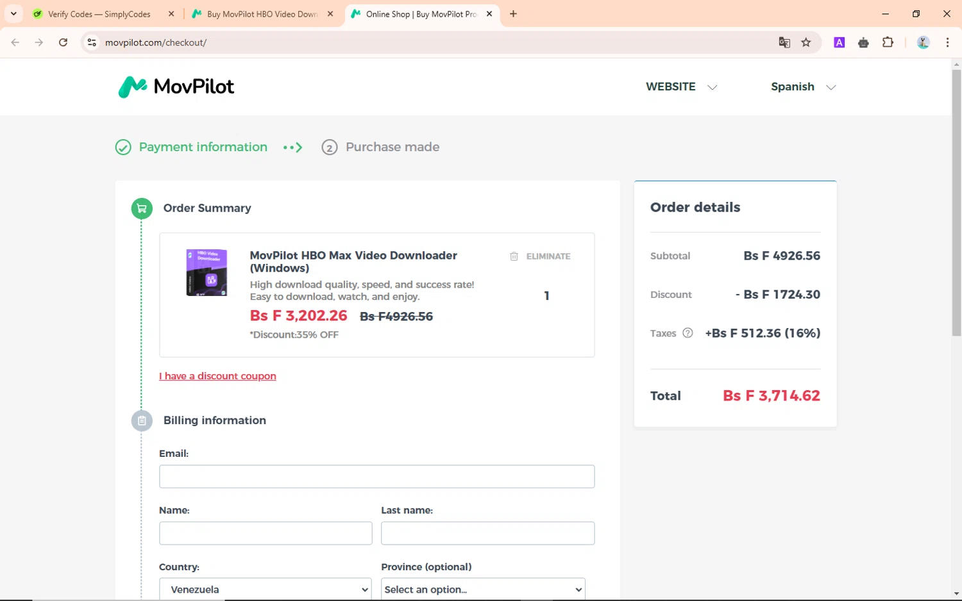Open the Chrome three-dot menu
The height and width of the screenshot is (601, 962).
[x=947, y=42]
